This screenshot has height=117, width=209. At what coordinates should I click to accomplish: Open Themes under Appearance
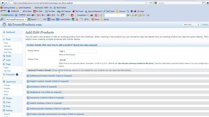coord(7,85)
